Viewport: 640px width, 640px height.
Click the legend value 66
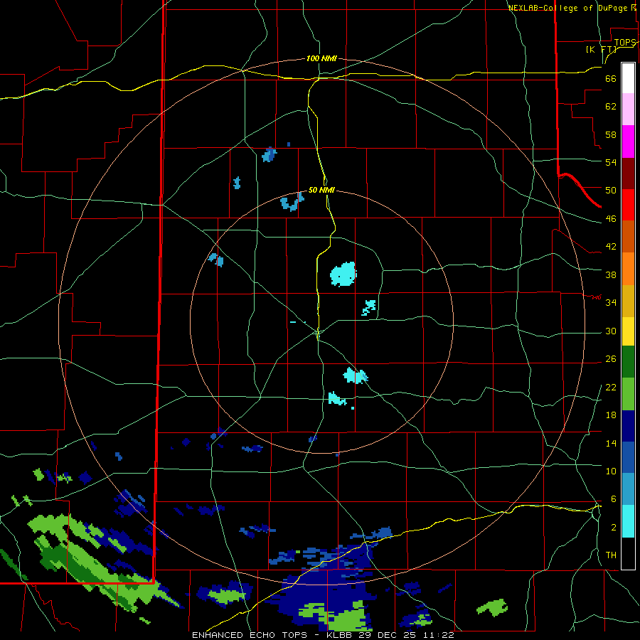(x=611, y=78)
